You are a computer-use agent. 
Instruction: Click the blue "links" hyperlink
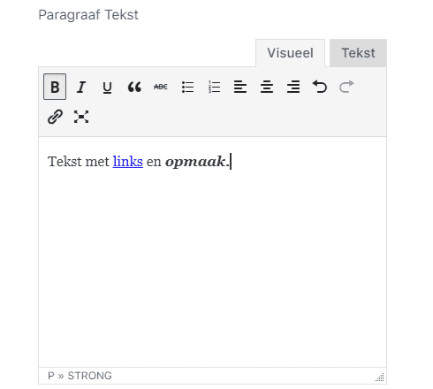point(128,162)
